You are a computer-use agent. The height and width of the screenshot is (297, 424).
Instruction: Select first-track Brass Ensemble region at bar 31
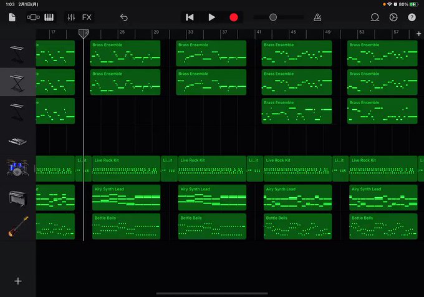211,53
